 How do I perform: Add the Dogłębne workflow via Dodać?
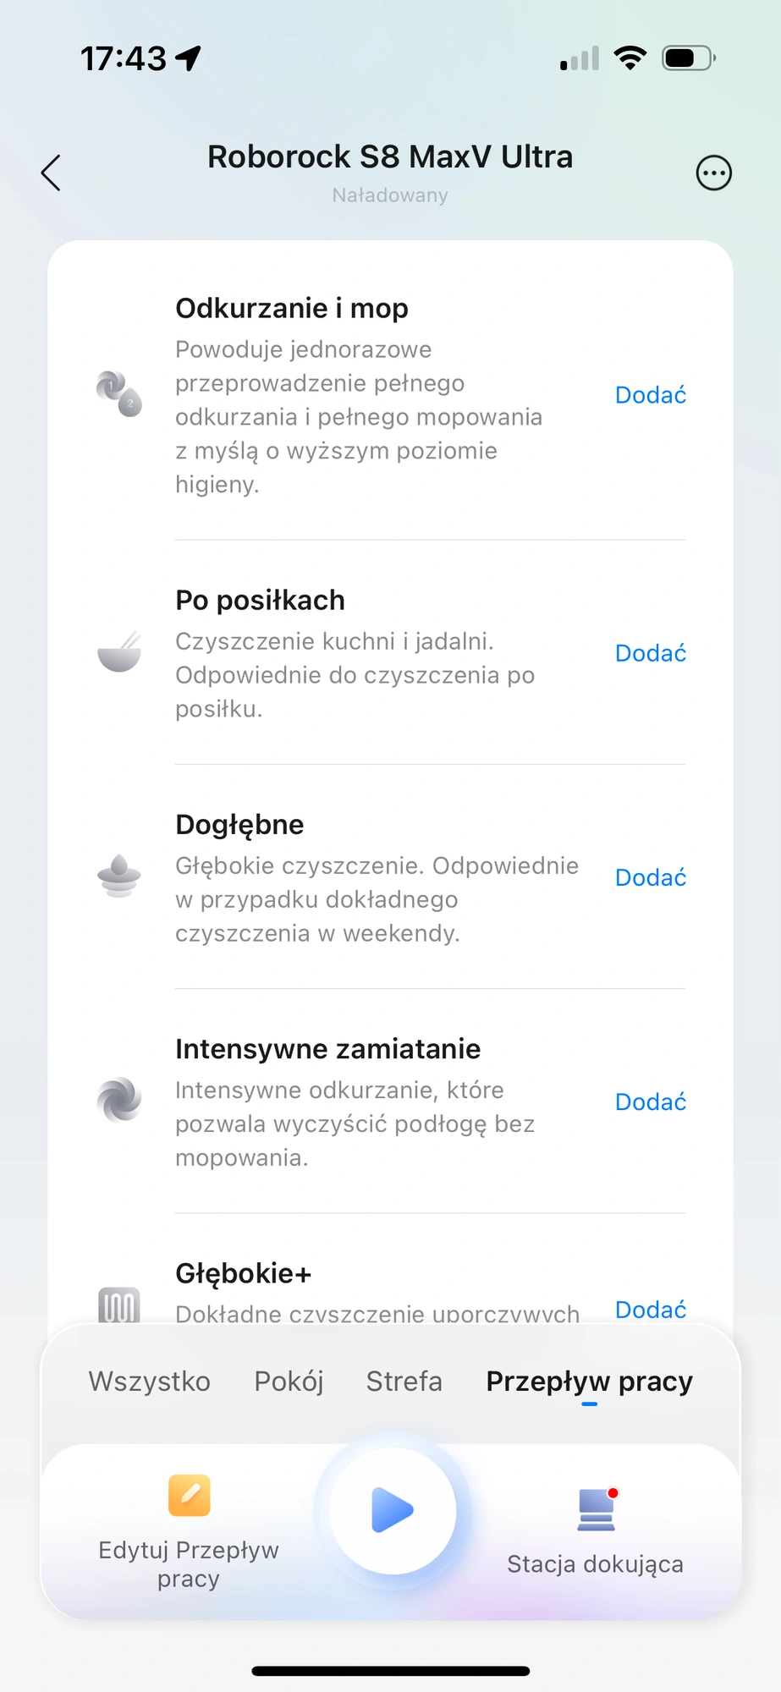pos(651,877)
